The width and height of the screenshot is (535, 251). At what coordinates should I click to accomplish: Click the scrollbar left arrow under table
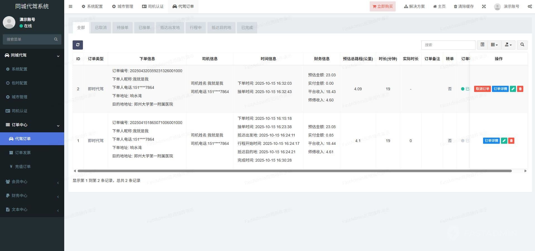[75, 171]
